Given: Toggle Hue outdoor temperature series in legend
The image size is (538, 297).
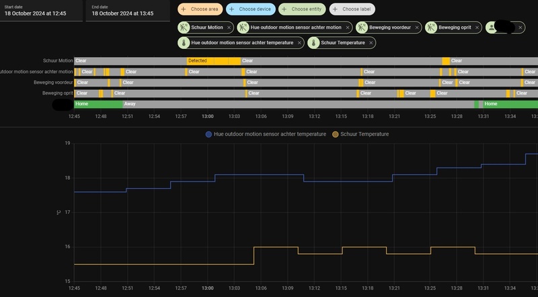Looking at the screenshot, I should point(266,134).
